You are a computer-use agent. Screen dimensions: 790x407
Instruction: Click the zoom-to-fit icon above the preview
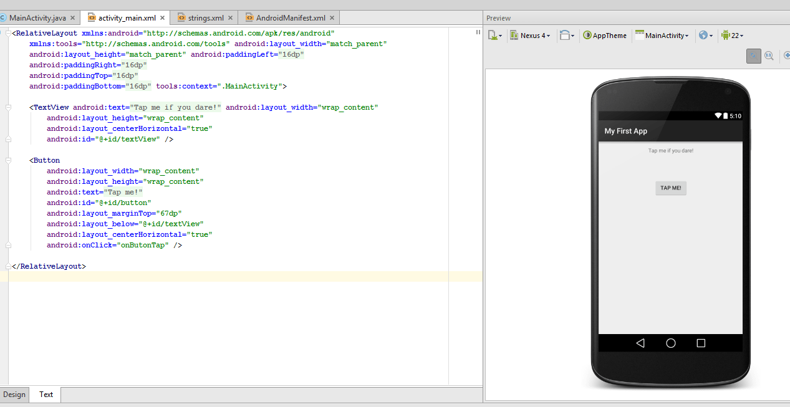753,55
